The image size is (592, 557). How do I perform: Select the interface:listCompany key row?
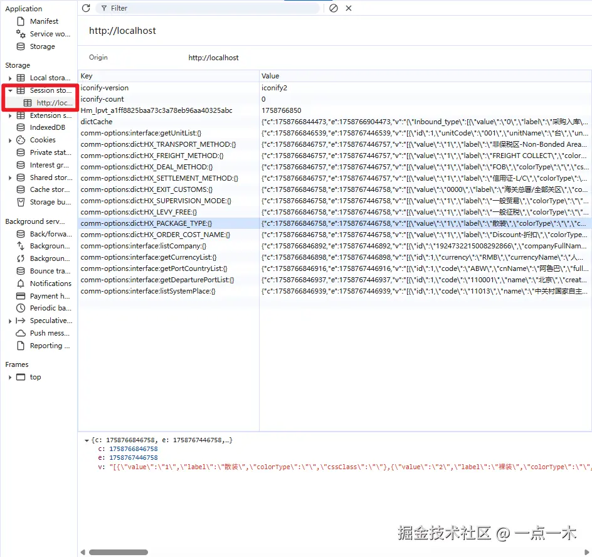point(169,246)
